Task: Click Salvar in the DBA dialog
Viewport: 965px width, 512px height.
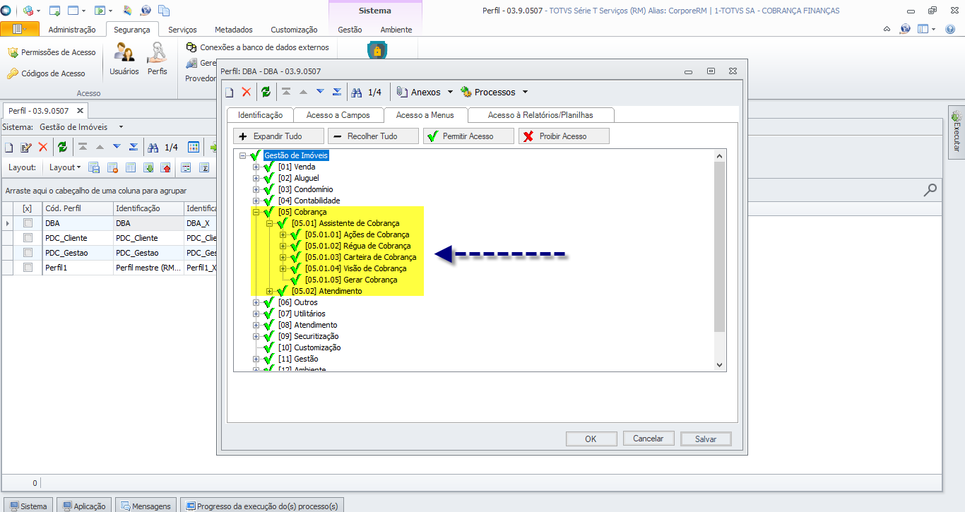Action: [706, 439]
